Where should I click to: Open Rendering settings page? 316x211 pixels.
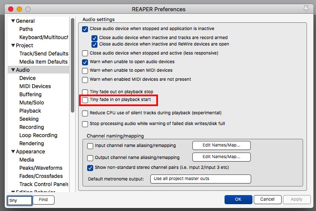(31, 144)
